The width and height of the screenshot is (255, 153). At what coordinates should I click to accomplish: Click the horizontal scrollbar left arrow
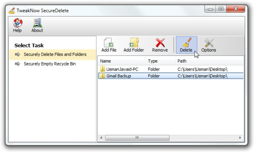tap(101, 138)
